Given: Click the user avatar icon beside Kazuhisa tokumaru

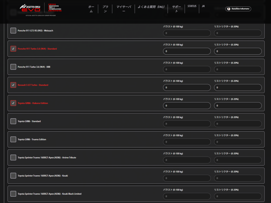Looking at the screenshot, I should (x=229, y=9).
